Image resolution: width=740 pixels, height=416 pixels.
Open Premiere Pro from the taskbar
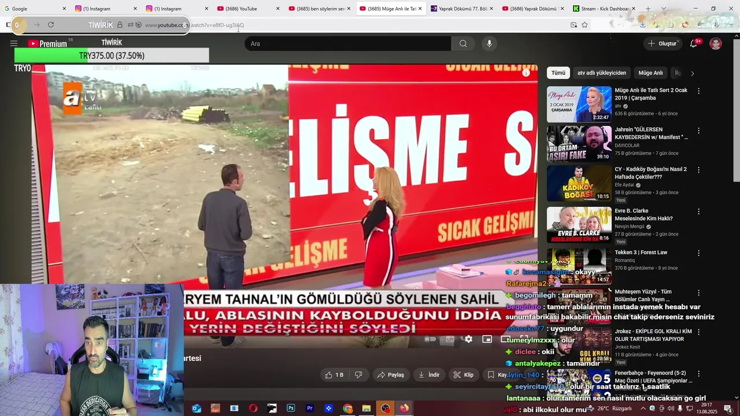pos(310,408)
